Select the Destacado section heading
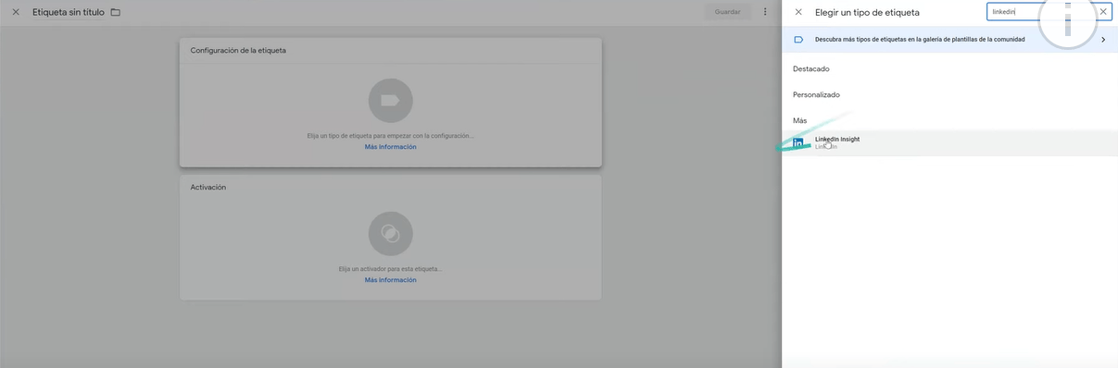The height and width of the screenshot is (368, 1118). [x=811, y=69]
